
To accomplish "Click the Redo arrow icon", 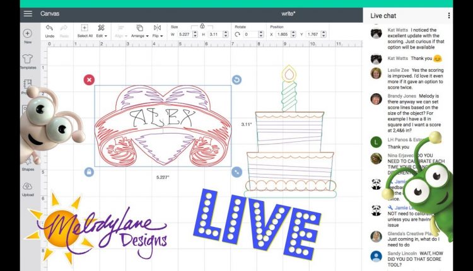I will [x=64, y=28].
